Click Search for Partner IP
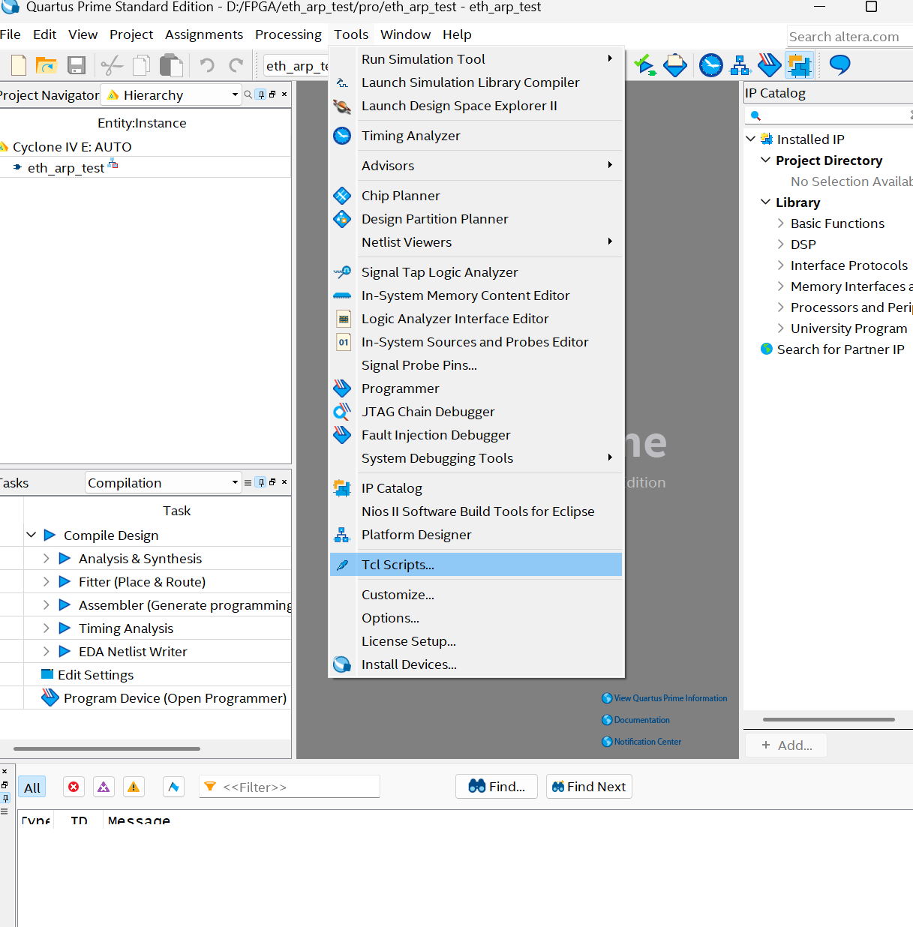Image resolution: width=913 pixels, height=927 pixels. click(840, 349)
